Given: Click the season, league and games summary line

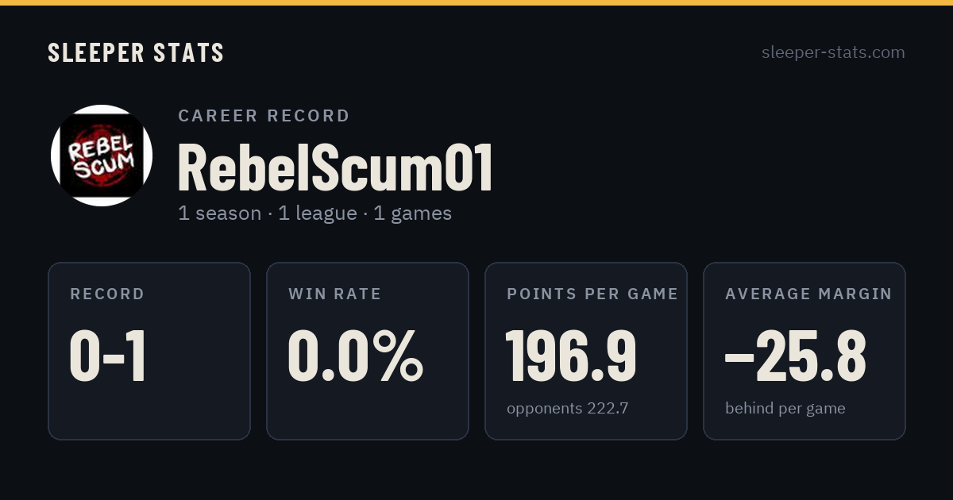Looking at the screenshot, I should pyautogui.click(x=314, y=213).
